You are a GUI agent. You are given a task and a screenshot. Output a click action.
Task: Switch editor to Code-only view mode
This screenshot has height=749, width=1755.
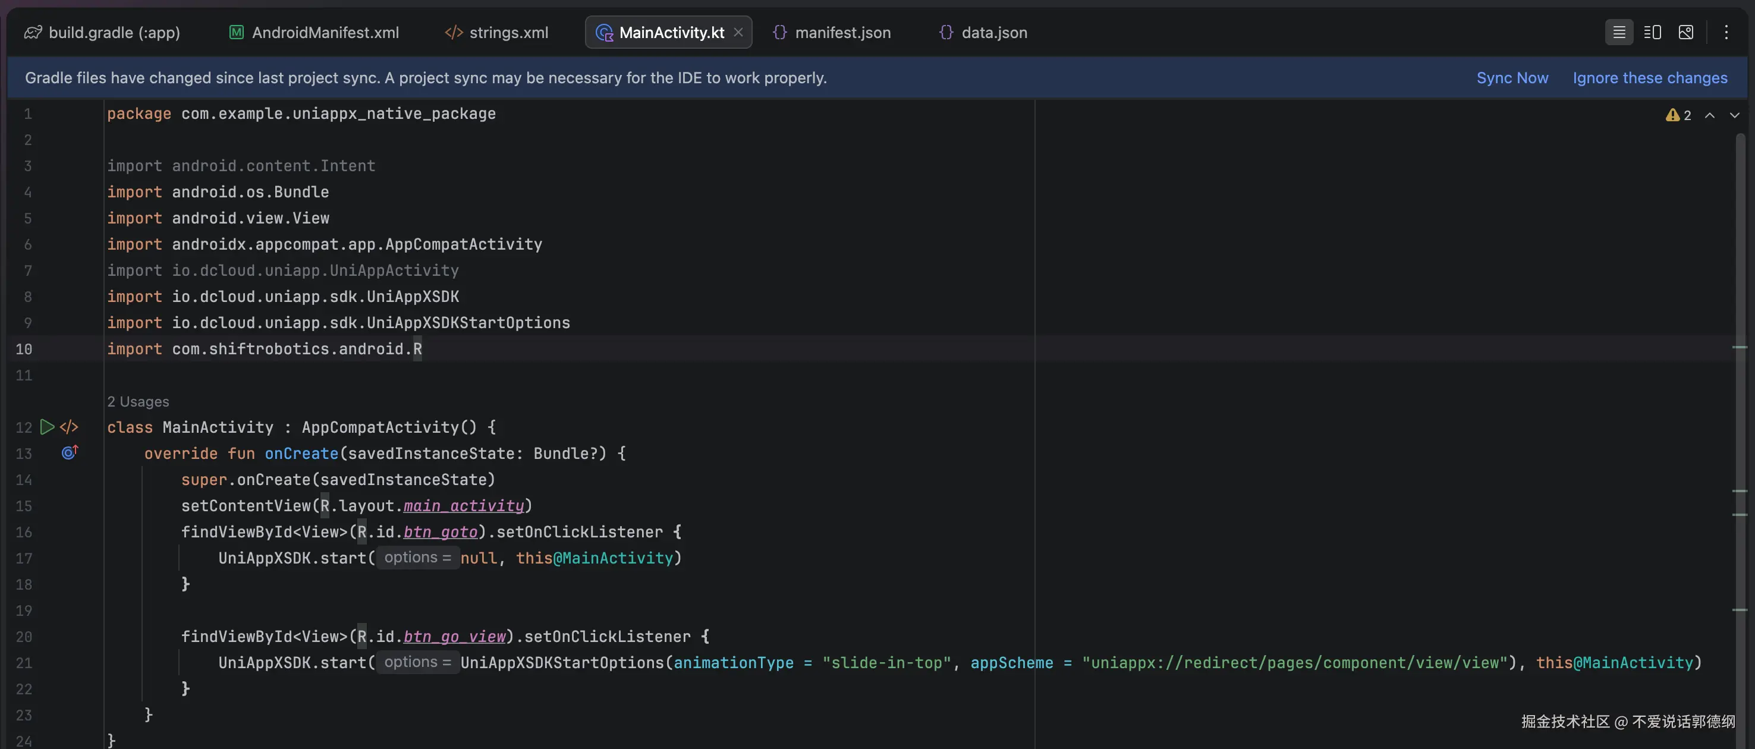click(1619, 32)
